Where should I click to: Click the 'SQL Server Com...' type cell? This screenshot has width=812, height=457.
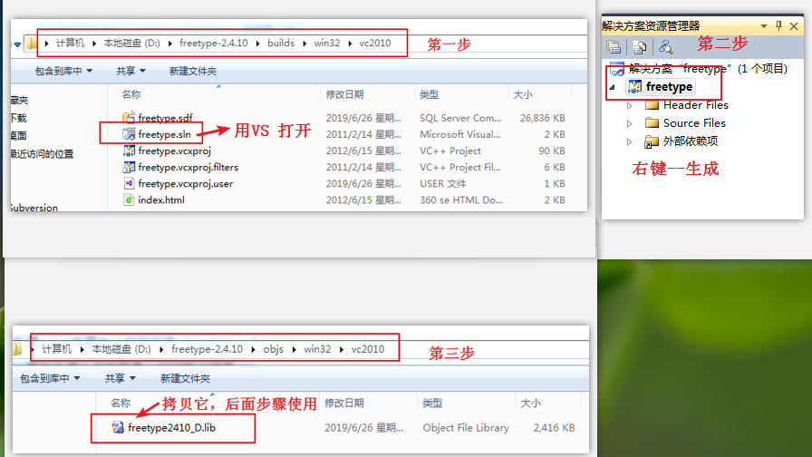pos(460,118)
